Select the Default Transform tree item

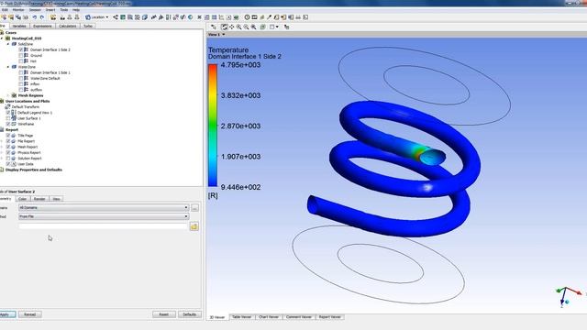point(25,106)
